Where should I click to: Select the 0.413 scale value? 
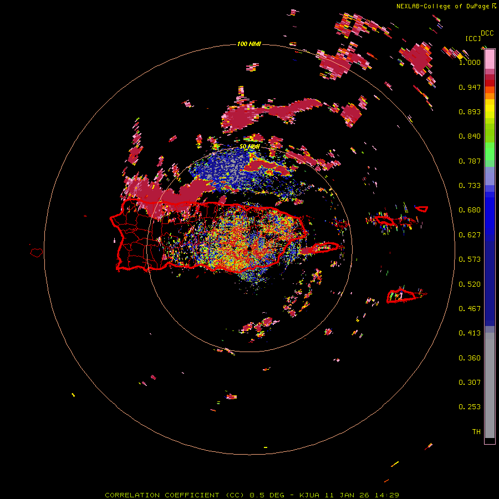pos(470,333)
